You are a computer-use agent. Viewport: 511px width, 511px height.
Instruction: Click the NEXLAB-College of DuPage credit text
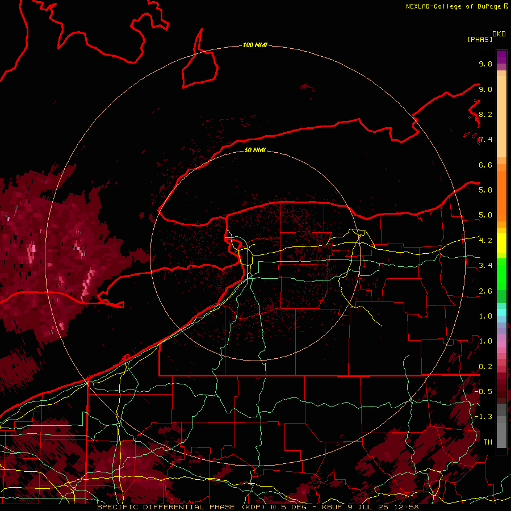click(453, 6)
